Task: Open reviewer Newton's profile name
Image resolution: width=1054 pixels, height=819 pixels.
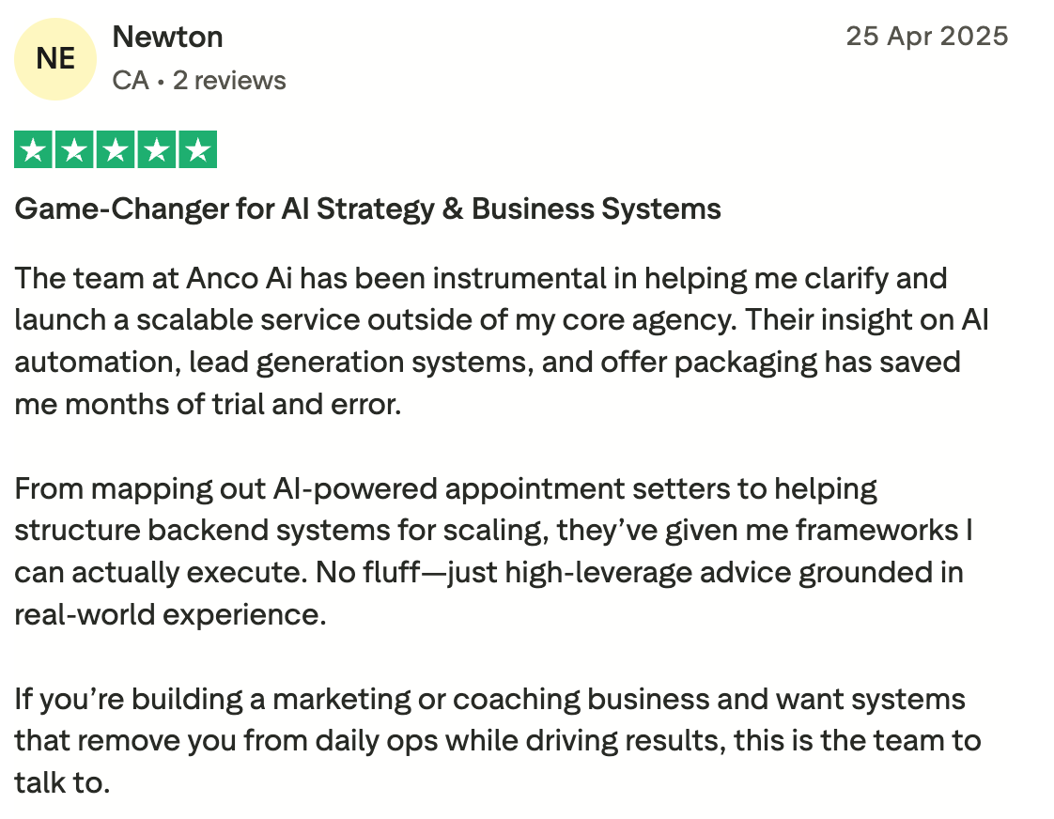Action: pyautogui.click(x=167, y=38)
